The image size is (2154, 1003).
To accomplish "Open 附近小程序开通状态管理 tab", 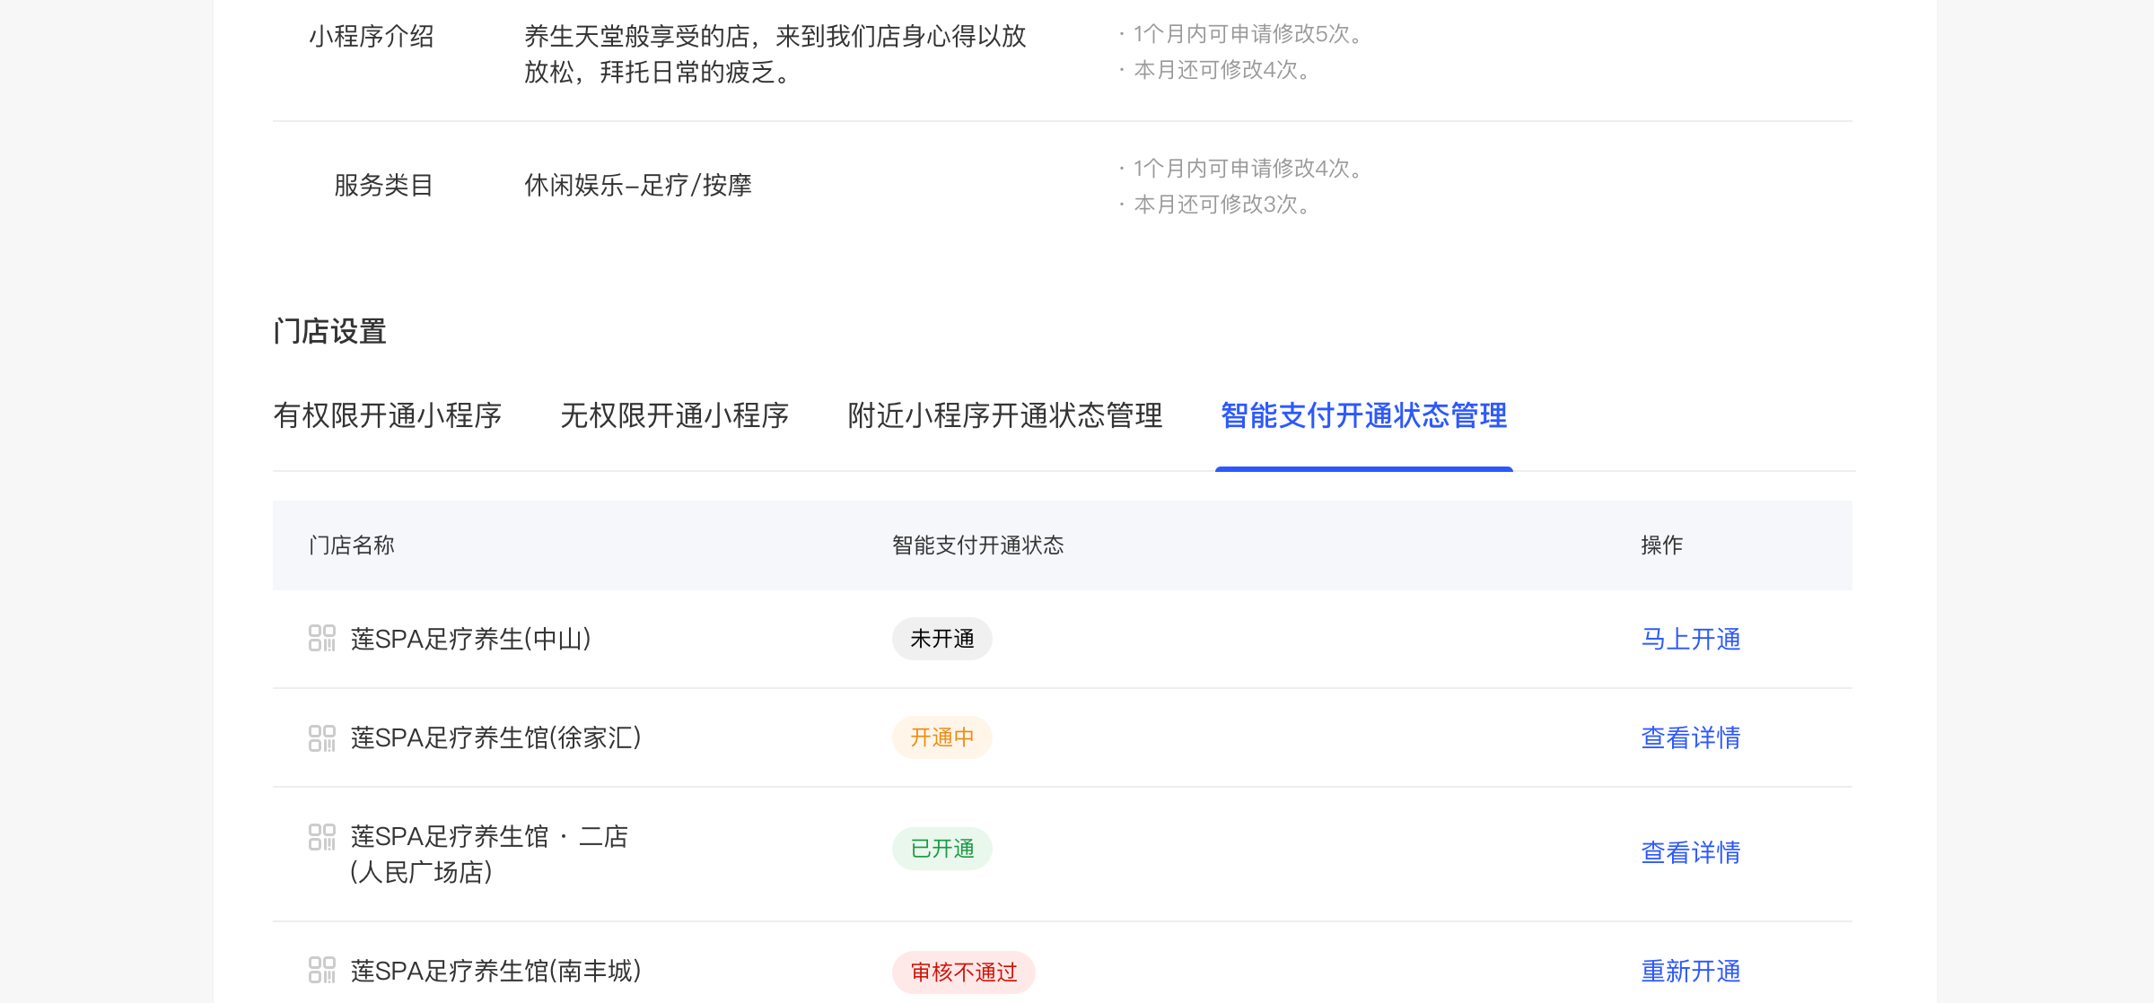I will coord(1004,415).
